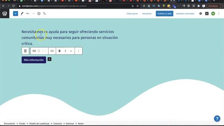Screen dimensions: 224x126
Task: Select the Más información button block
Action: pyautogui.click(x=34, y=60)
